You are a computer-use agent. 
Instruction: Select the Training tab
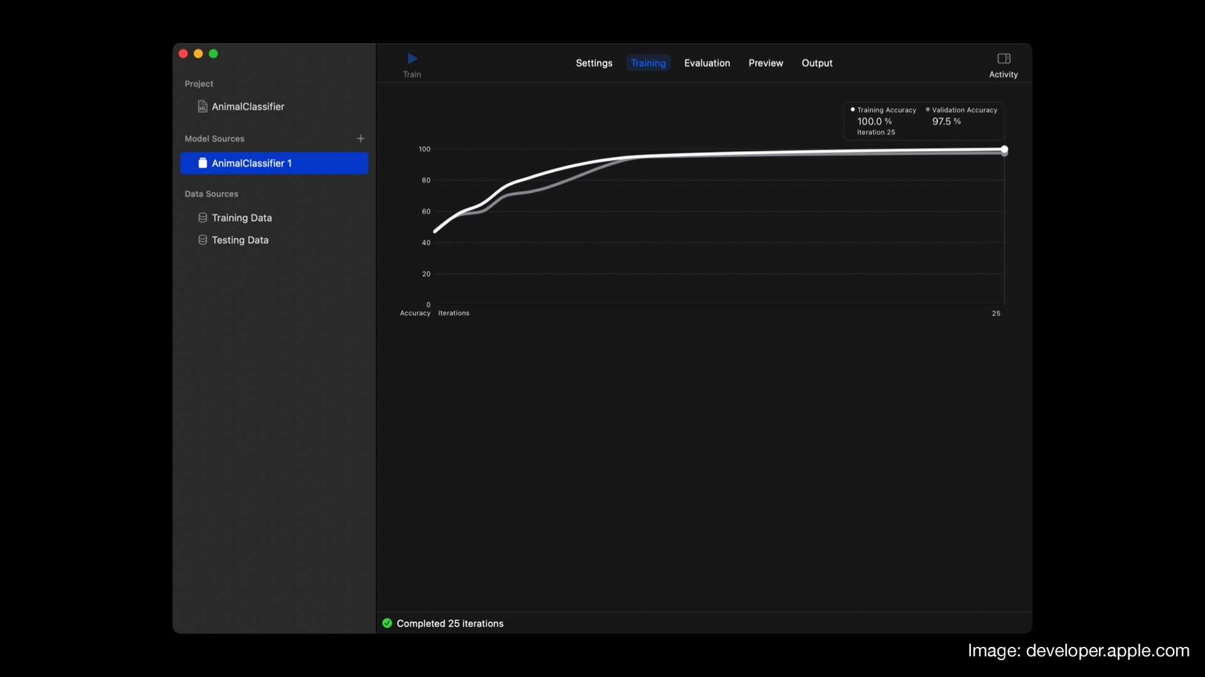point(648,63)
